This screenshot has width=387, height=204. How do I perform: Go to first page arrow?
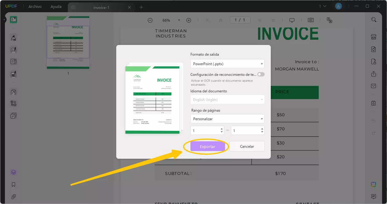pyautogui.click(x=207, y=20)
